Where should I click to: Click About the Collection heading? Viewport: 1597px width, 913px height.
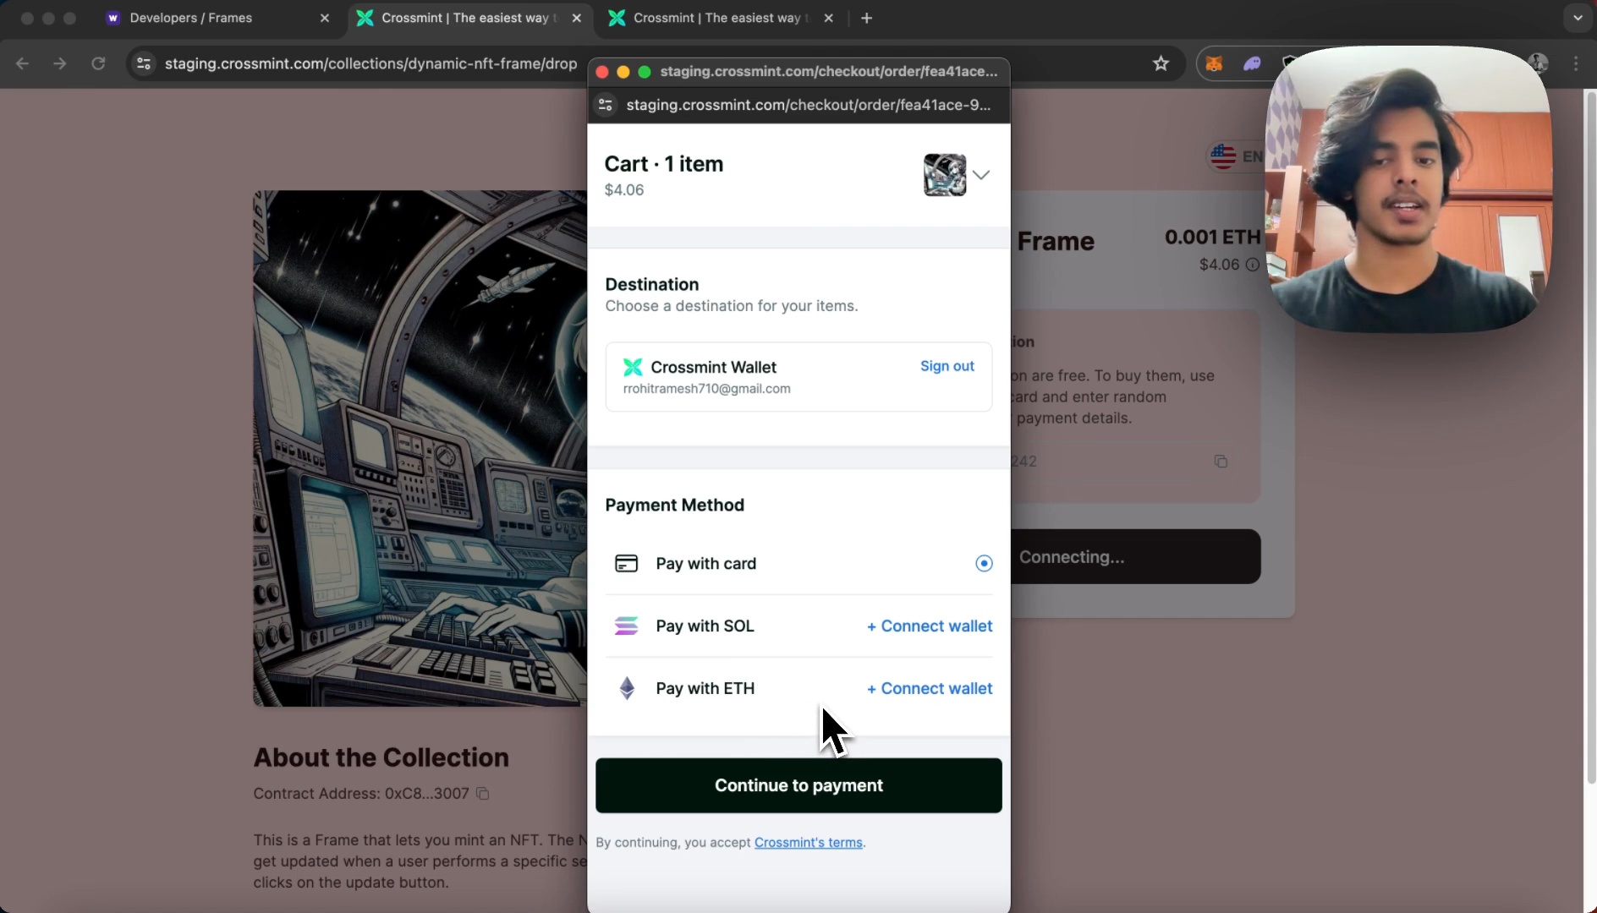[x=381, y=757]
